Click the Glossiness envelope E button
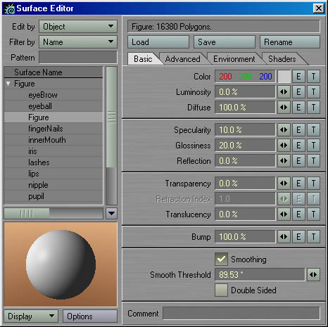The width and height of the screenshot is (328, 327). tap(298, 146)
